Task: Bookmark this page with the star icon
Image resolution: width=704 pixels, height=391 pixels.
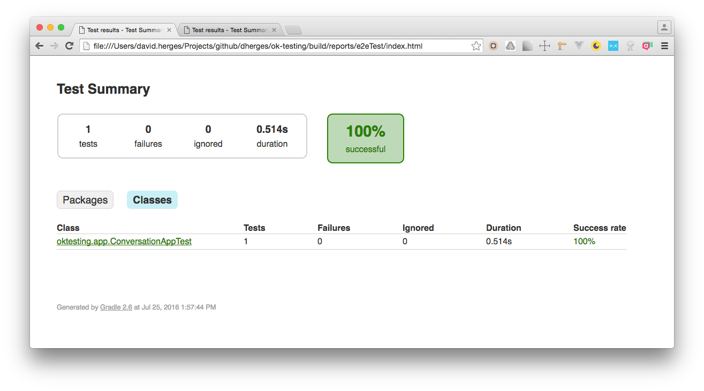Action: point(476,46)
